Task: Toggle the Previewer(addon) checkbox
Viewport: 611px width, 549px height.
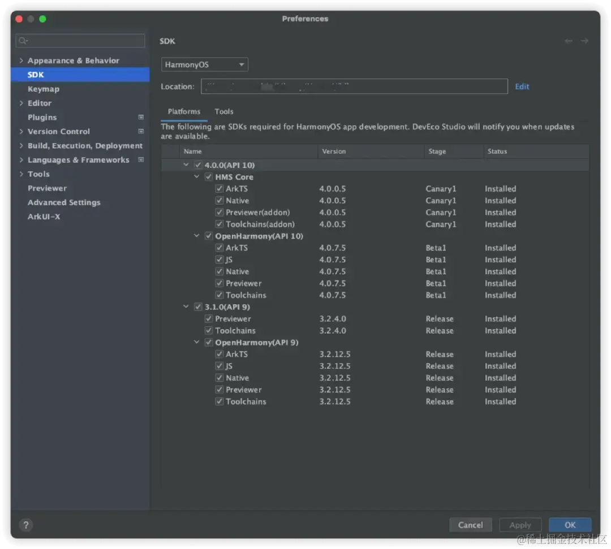Action: pyautogui.click(x=220, y=213)
